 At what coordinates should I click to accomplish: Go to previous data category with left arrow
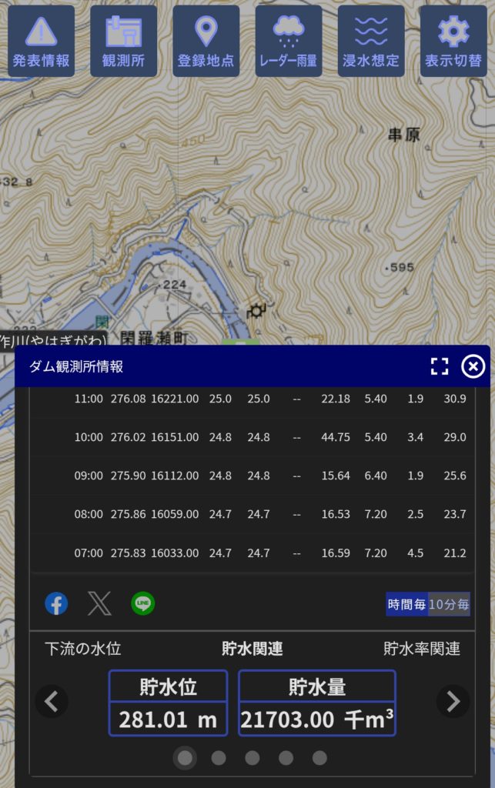tap(52, 701)
